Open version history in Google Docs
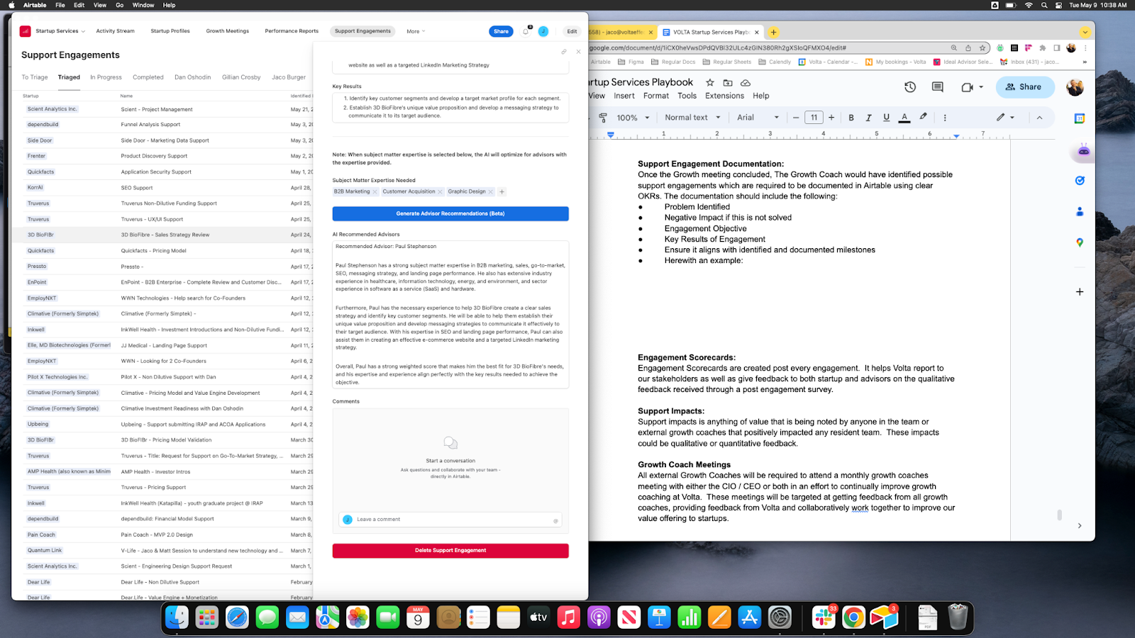1135x638 pixels. (x=910, y=87)
